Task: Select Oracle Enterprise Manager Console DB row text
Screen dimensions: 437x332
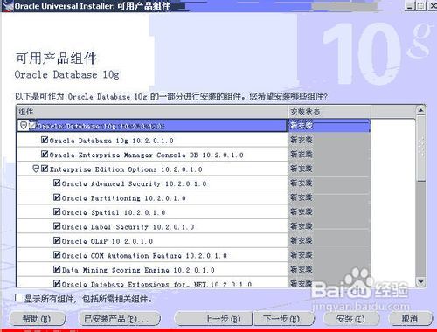Action: (147, 155)
